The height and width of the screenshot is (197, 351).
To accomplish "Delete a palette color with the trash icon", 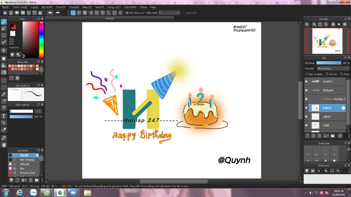I will 17,78.
